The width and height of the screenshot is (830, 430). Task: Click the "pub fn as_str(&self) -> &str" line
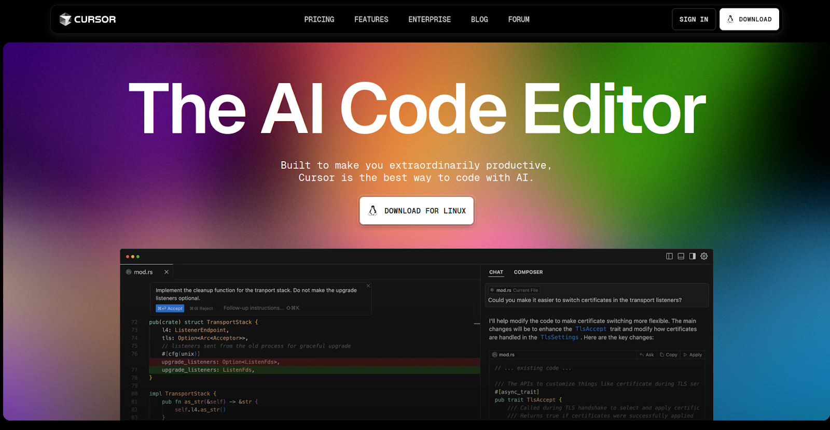point(210,402)
